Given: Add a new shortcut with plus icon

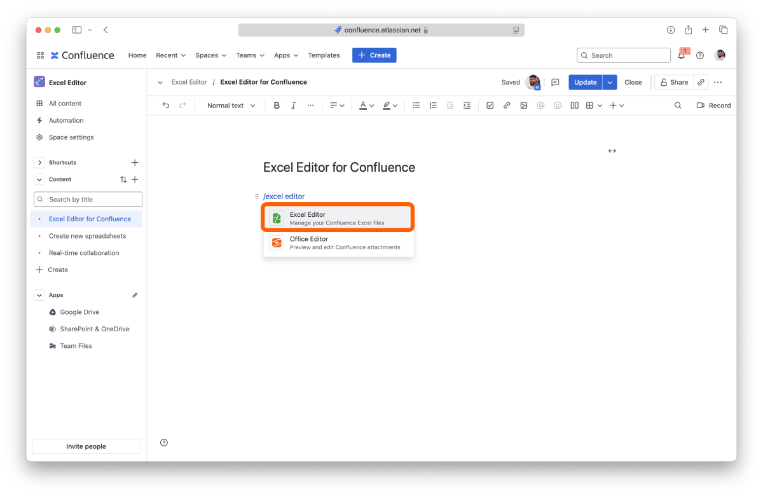Looking at the screenshot, I should [135, 163].
